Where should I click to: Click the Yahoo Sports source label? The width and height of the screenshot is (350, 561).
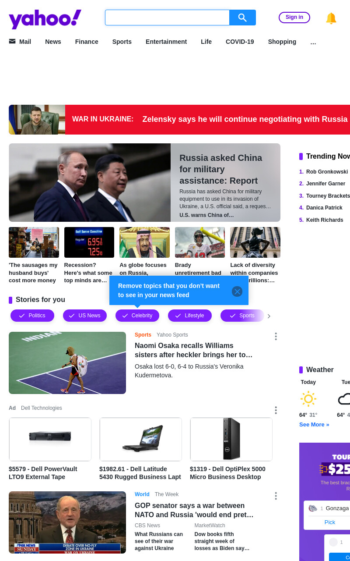[x=172, y=335]
